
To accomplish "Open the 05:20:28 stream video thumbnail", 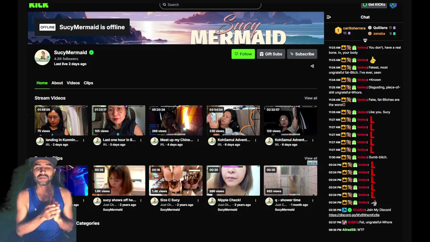I will [176, 120].
